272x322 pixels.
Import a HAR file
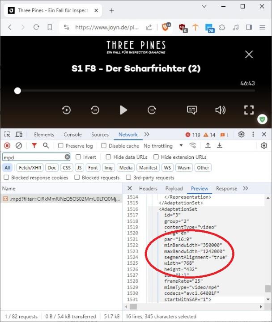click(x=208, y=146)
